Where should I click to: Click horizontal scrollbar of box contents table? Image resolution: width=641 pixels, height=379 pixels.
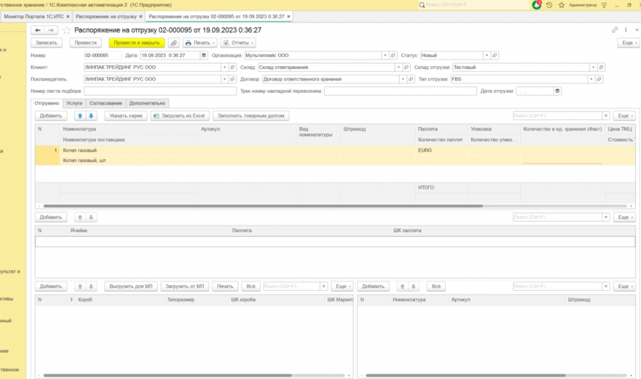pos(465,375)
